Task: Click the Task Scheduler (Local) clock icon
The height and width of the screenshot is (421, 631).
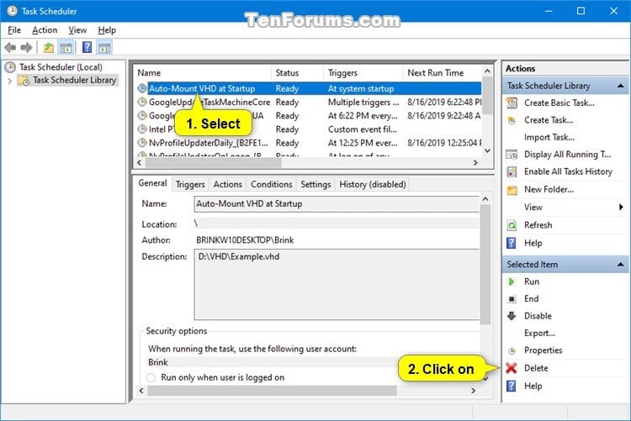Action: point(10,67)
